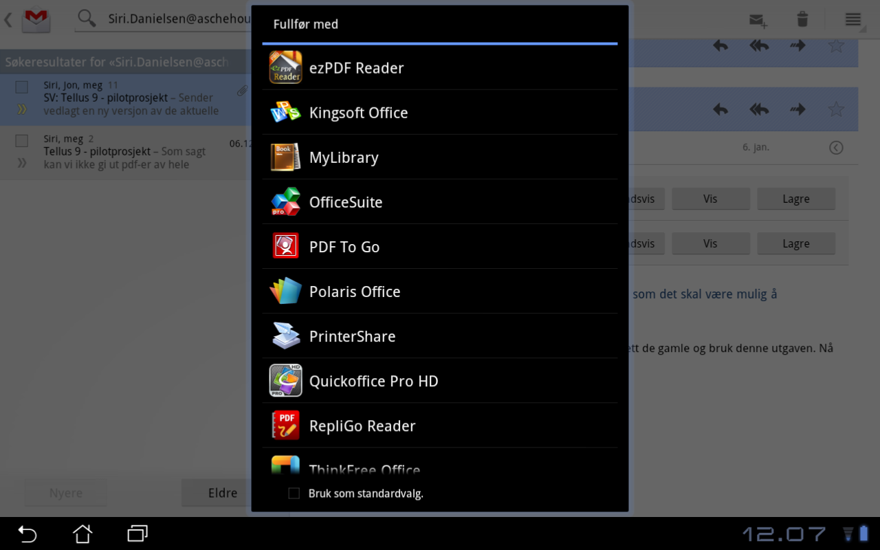Viewport: 880px width, 550px height.
Task: Select PDF To Go text label
Action: point(344,247)
